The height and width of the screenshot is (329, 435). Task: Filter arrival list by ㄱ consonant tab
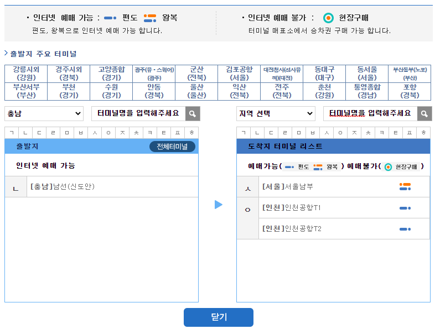click(244, 133)
